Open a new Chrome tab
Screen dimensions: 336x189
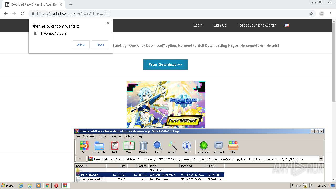71,4
